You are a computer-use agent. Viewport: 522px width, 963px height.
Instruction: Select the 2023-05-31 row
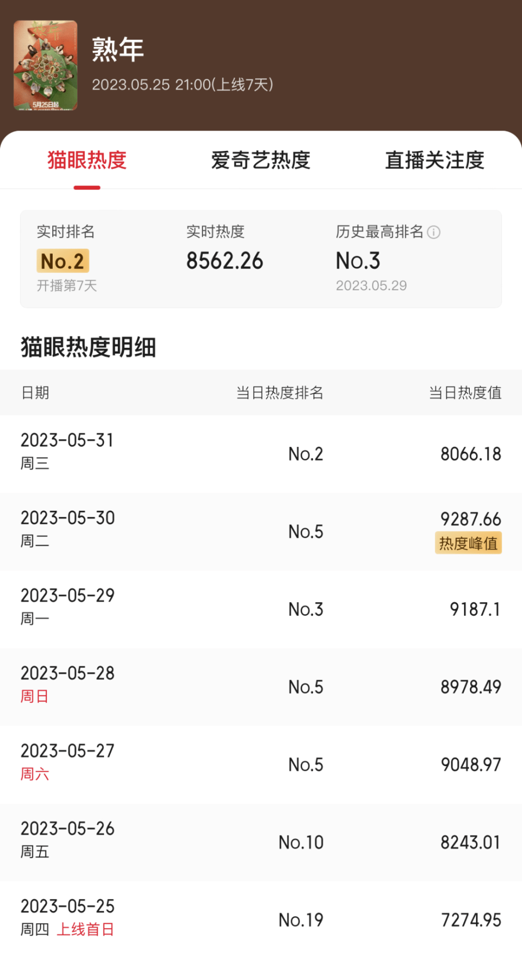tap(261, 454)
